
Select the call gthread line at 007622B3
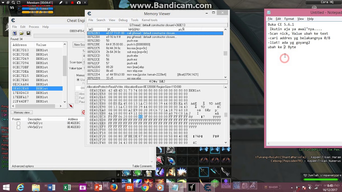click(155, 33)
